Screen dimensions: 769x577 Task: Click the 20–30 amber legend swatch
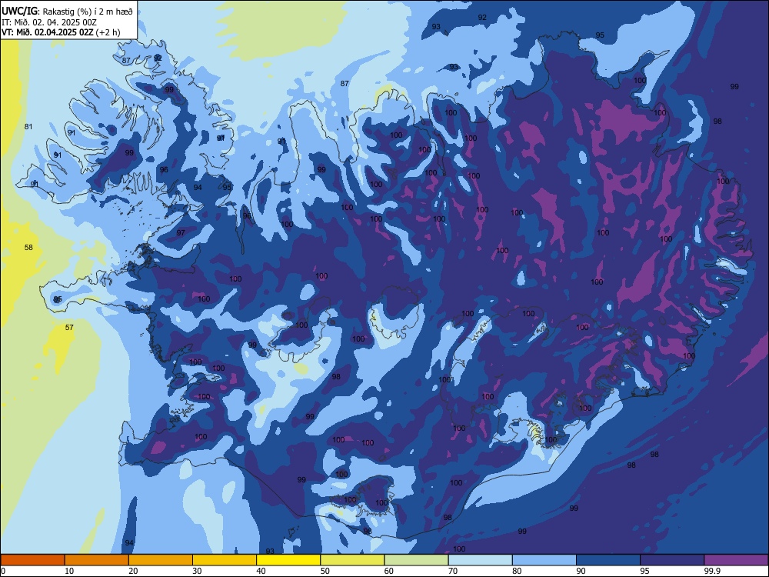[x=161, y=560]
